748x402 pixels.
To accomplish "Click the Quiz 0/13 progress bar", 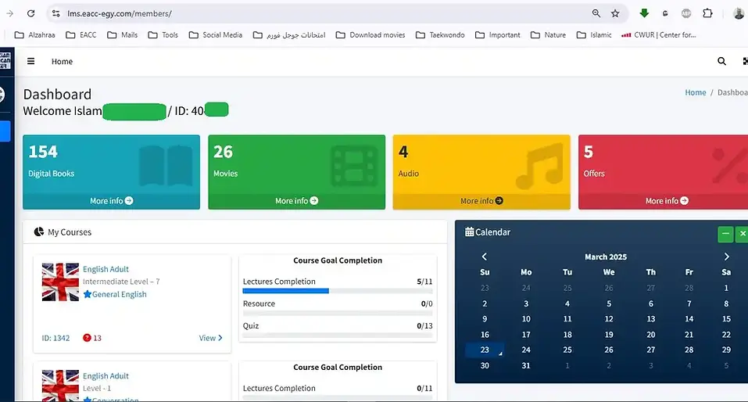I will point(338,336).
